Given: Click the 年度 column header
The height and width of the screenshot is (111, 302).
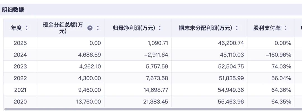Looking at the screenshot, I should point(16,28).
